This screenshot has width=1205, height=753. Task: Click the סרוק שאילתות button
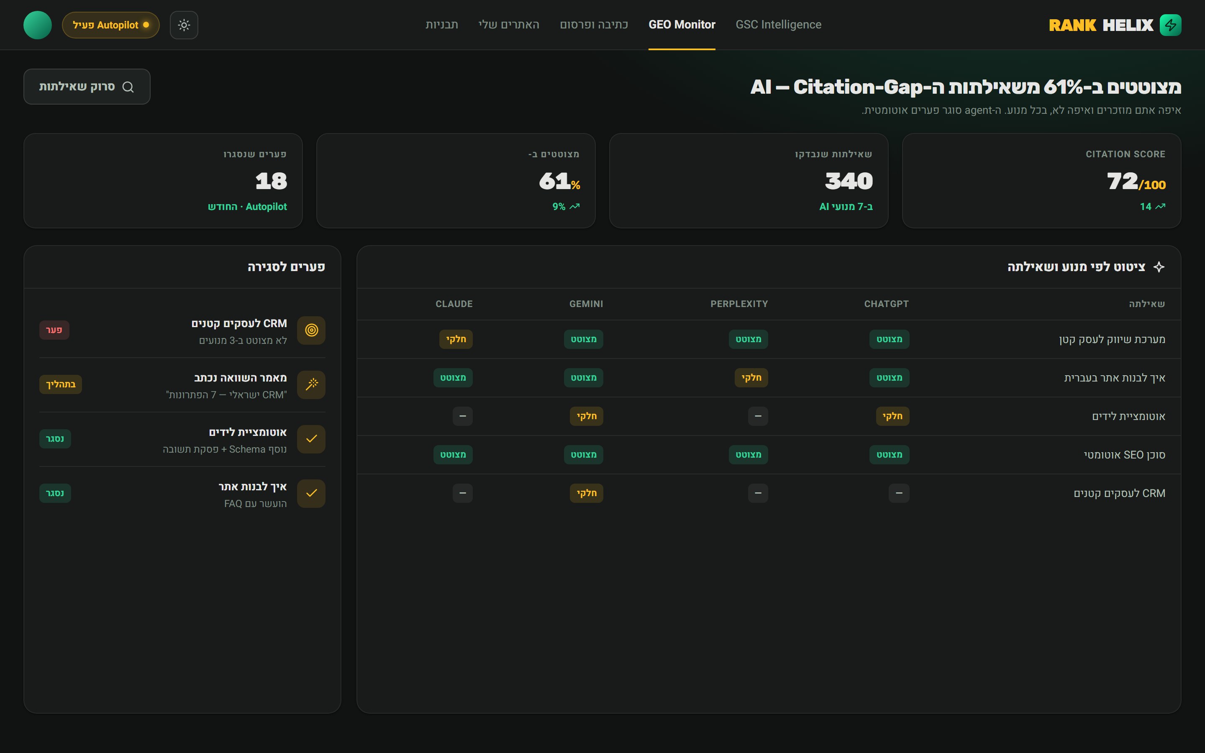[x=87, y=87]
